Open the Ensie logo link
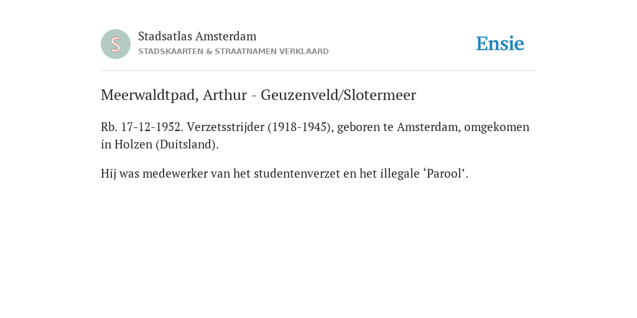Viewport: 637px width, 318px height. pos(500,43)
